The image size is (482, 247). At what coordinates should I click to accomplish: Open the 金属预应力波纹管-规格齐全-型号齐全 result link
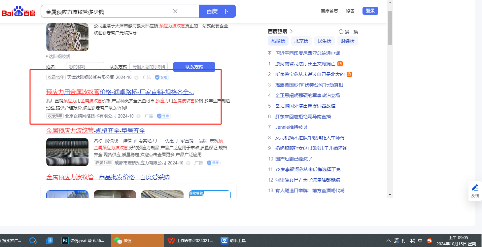(x=96, y=131)
